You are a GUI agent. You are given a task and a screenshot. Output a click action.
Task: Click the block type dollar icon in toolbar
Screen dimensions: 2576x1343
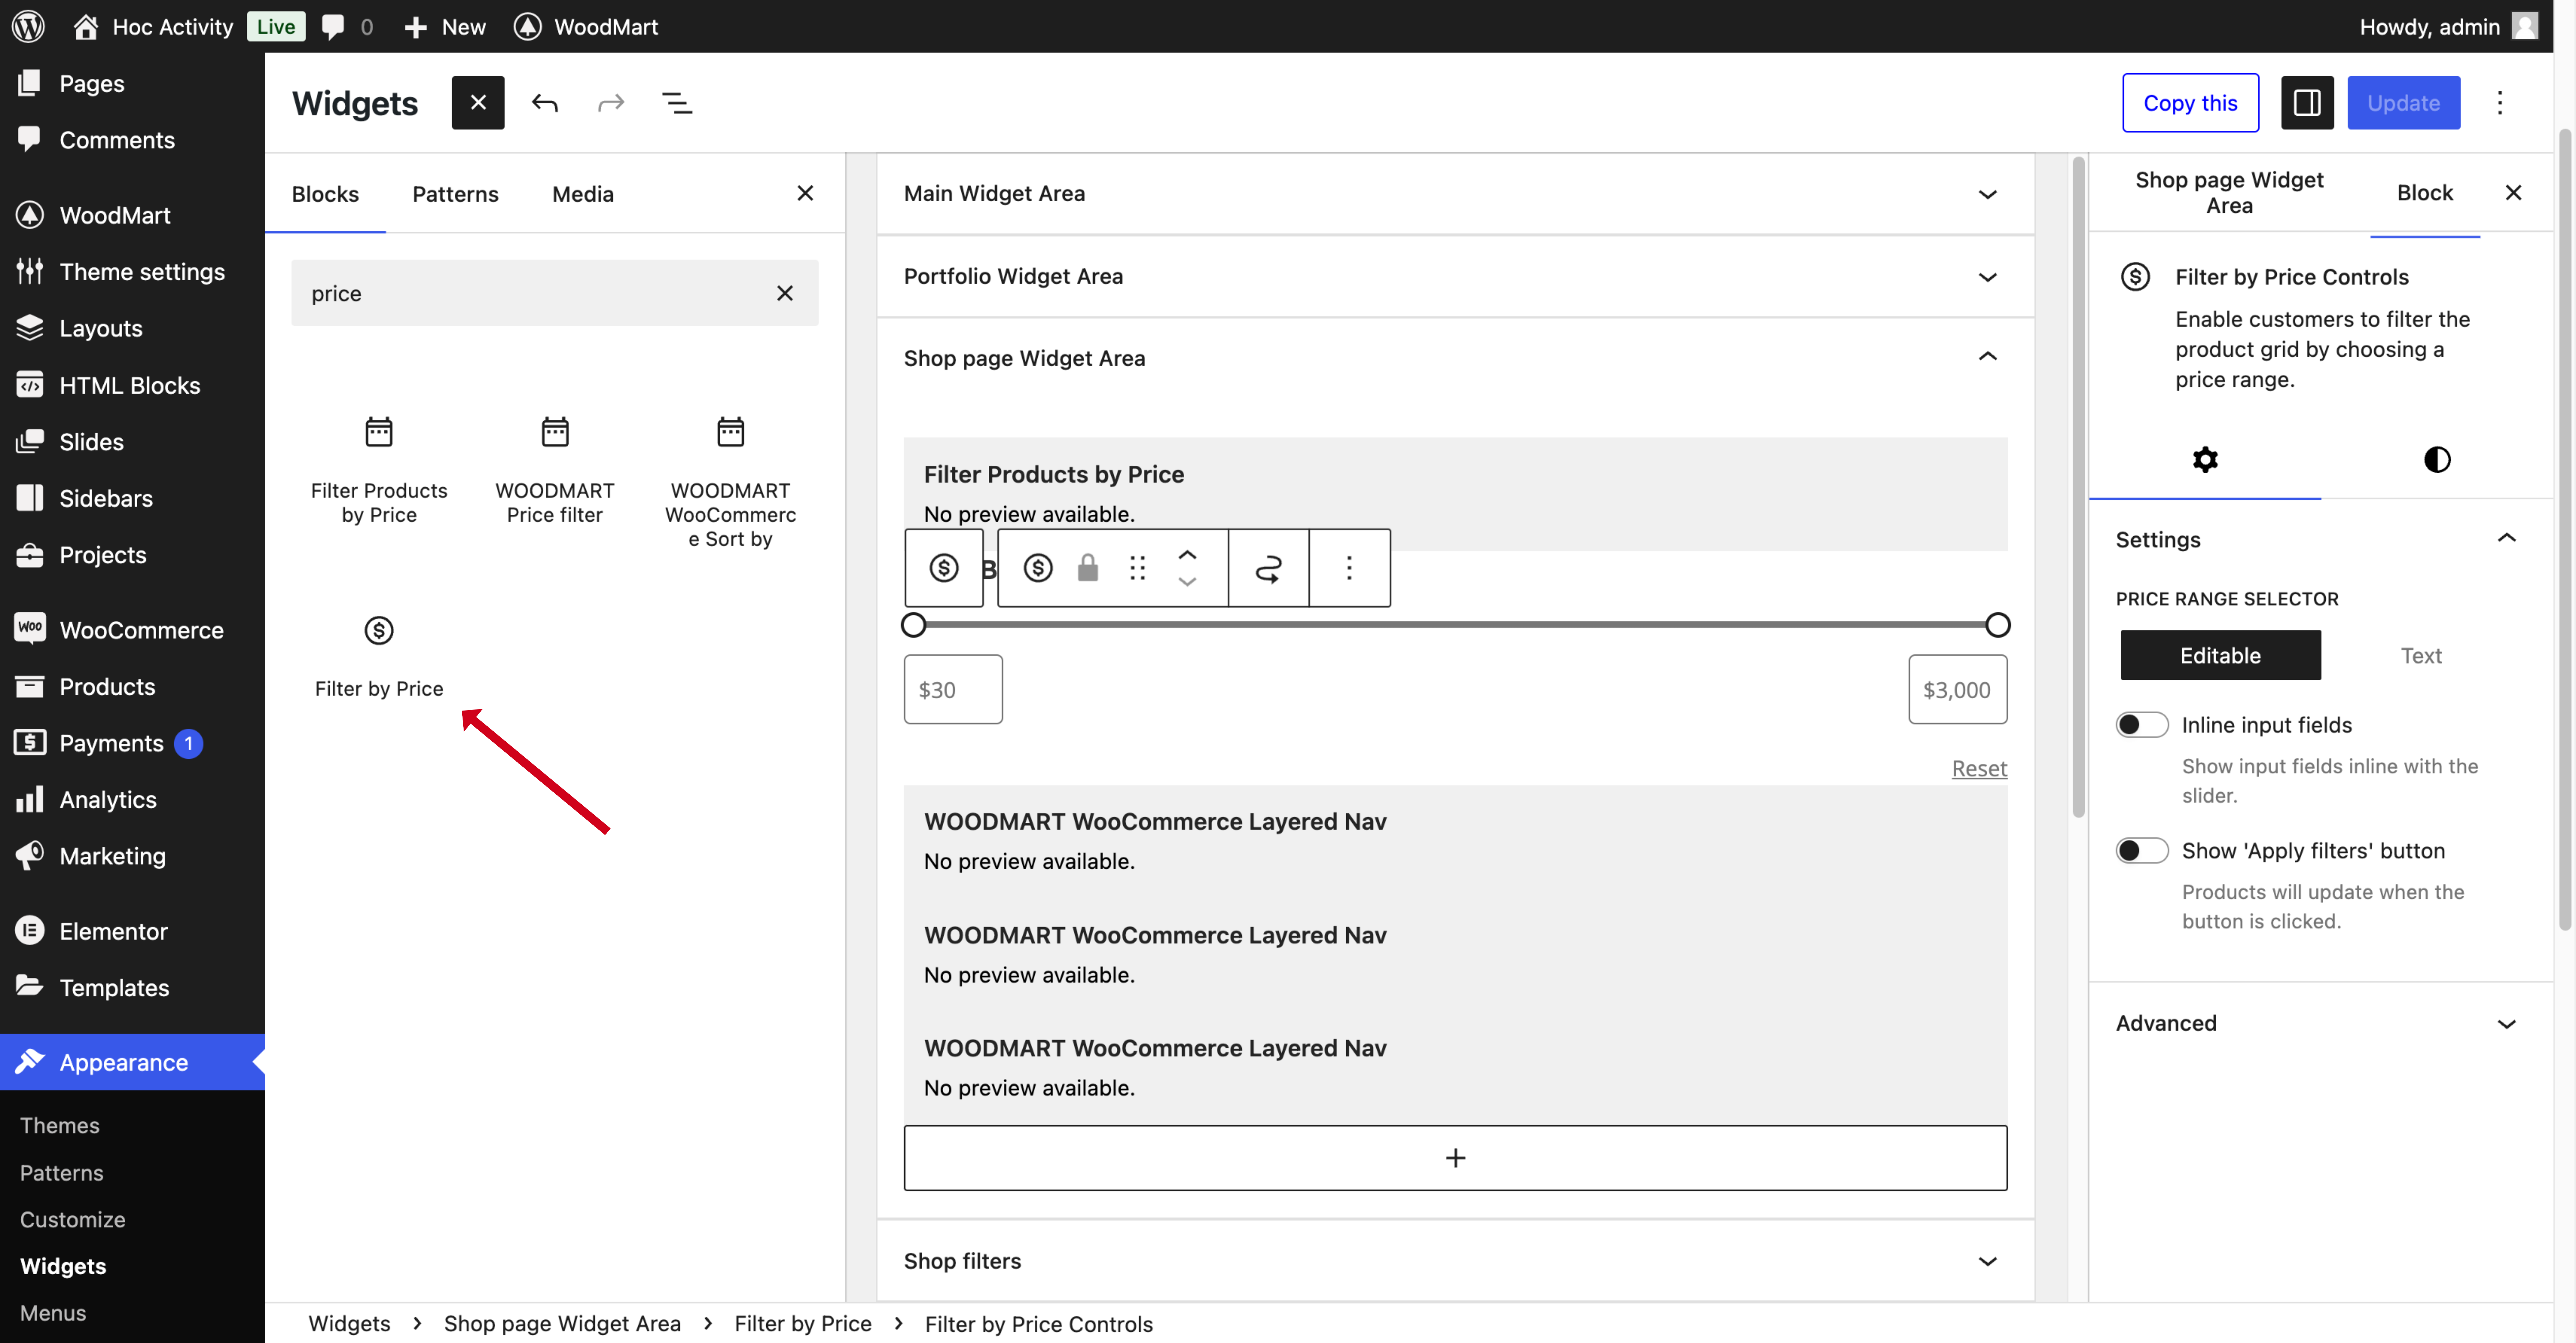pyautogui.click(x=1038, y=568)
